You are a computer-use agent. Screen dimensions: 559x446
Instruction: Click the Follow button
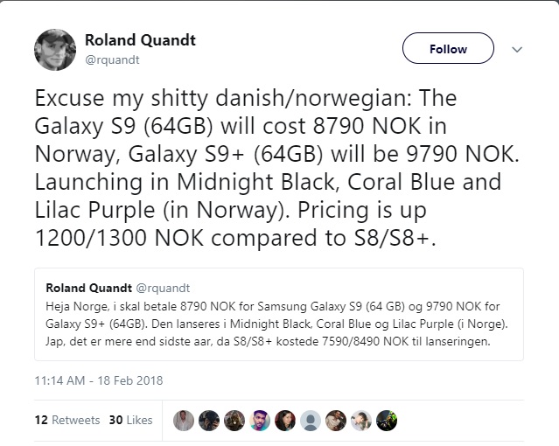[x=448, y=50]
